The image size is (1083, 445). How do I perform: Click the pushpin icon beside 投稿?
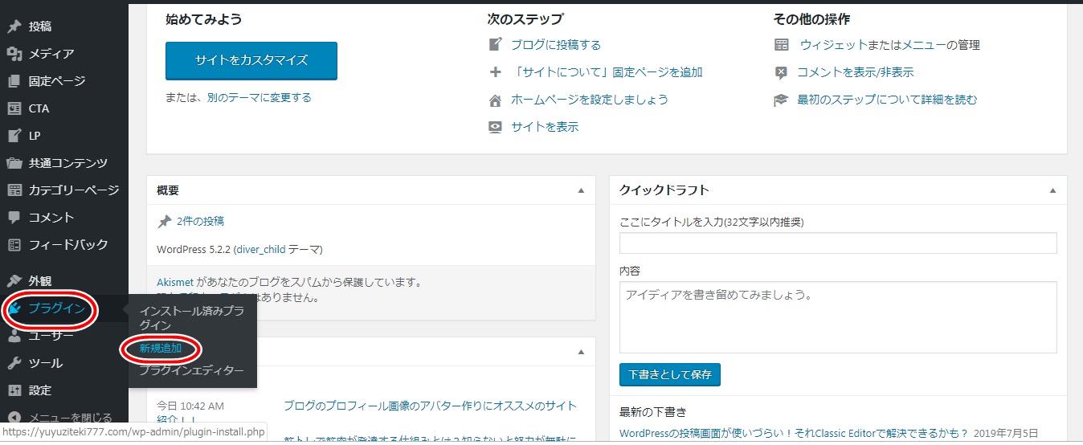[14, 27]
